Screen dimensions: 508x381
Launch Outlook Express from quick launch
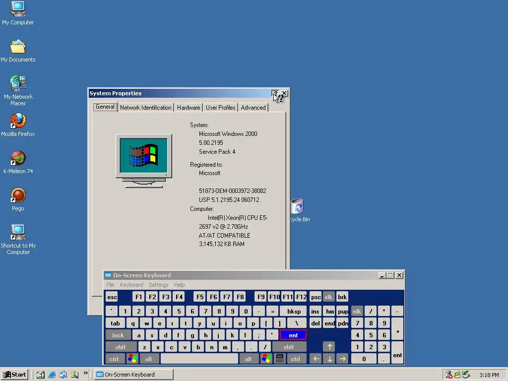coord(63,375)
